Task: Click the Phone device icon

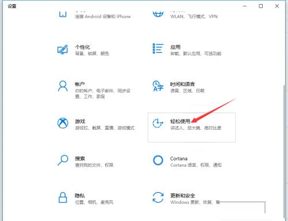Action: pos(63,14)
